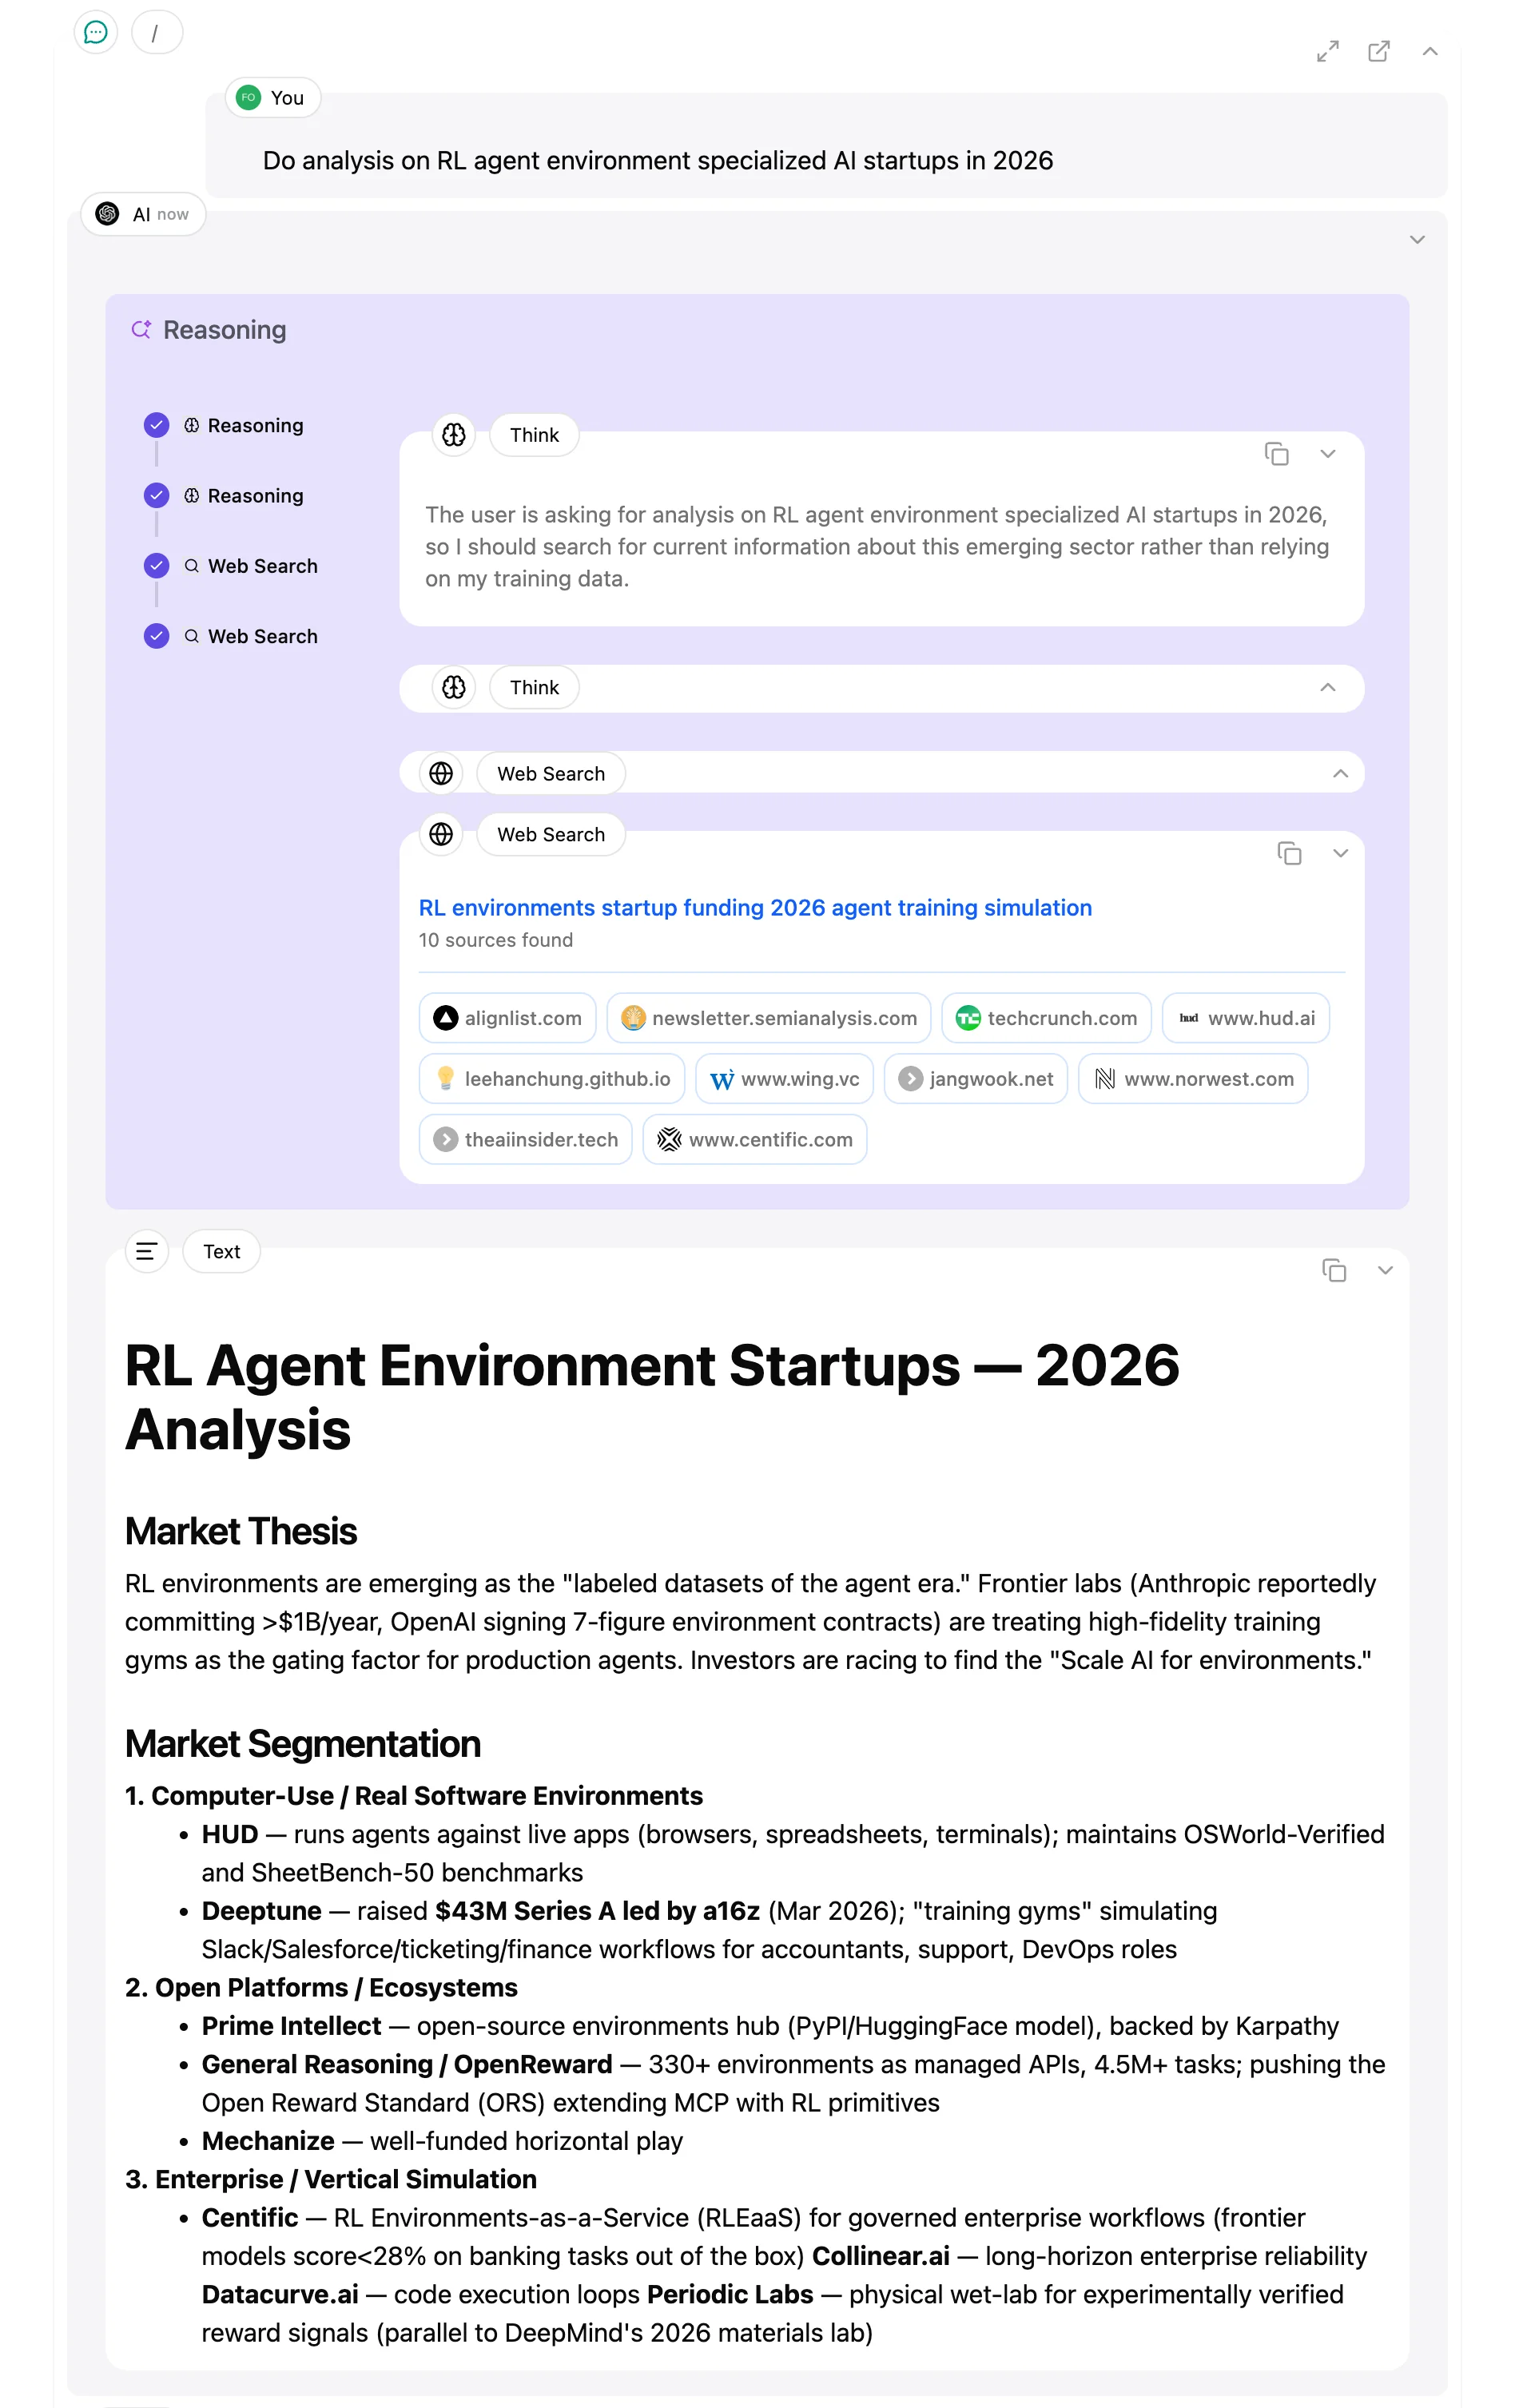Open the chat bubble icon at top left
1519x2408 pixels.
point(96,33)
